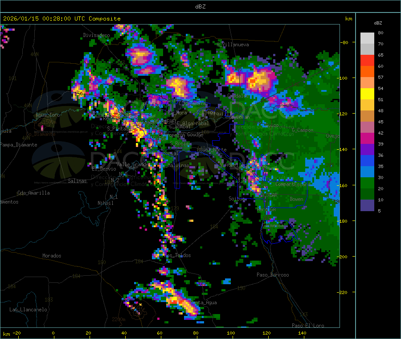Click the strong storm cell near Punta_Agua
The width and height of the screenshot is (401, 339).
pyautogui.click(x=182, y=301)
